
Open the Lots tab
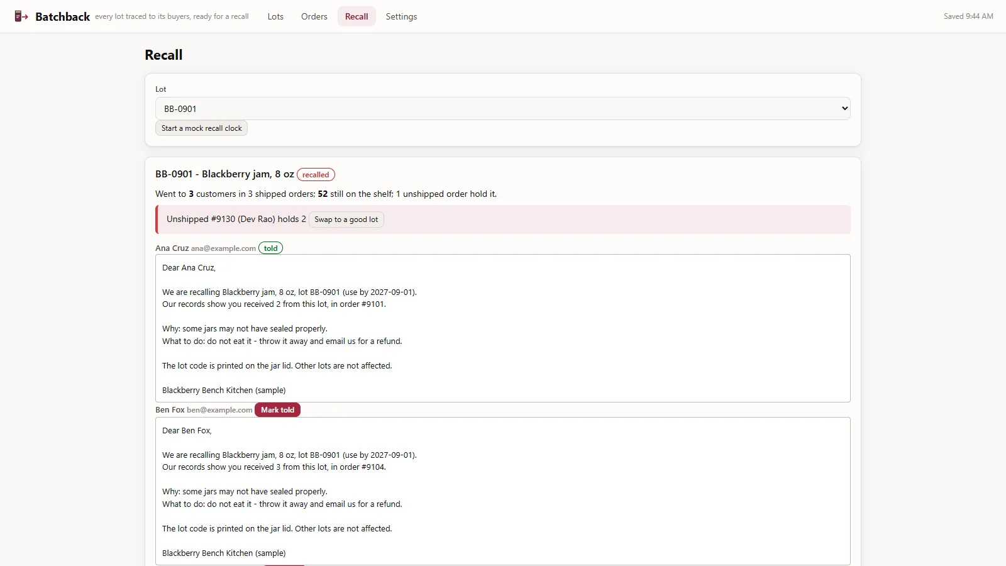275,16
